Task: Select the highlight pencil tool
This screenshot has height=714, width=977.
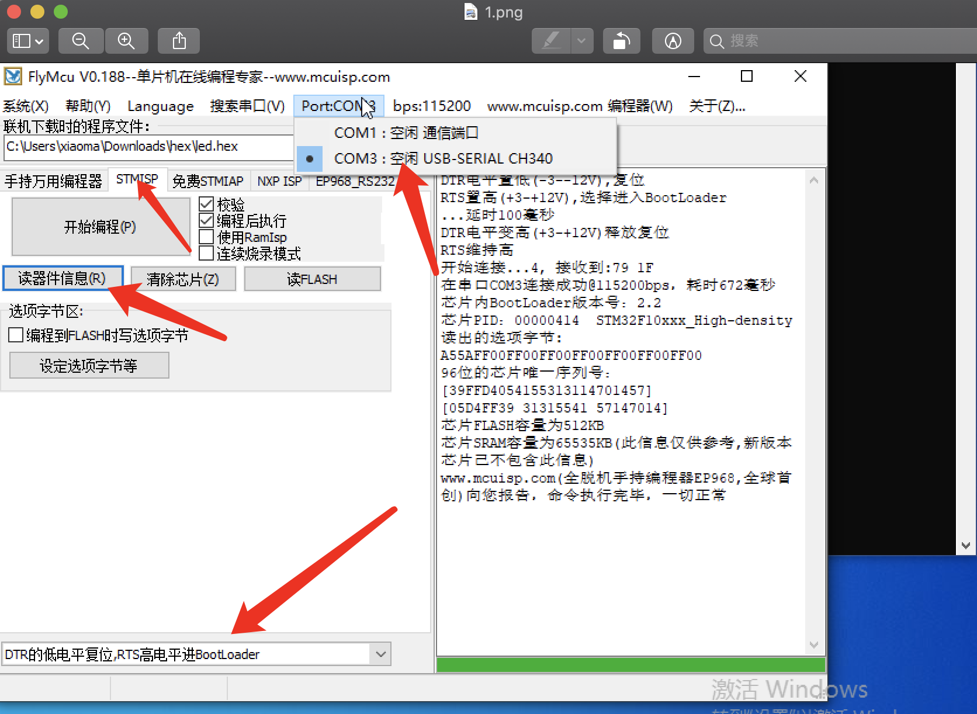Action: point(551,41)
